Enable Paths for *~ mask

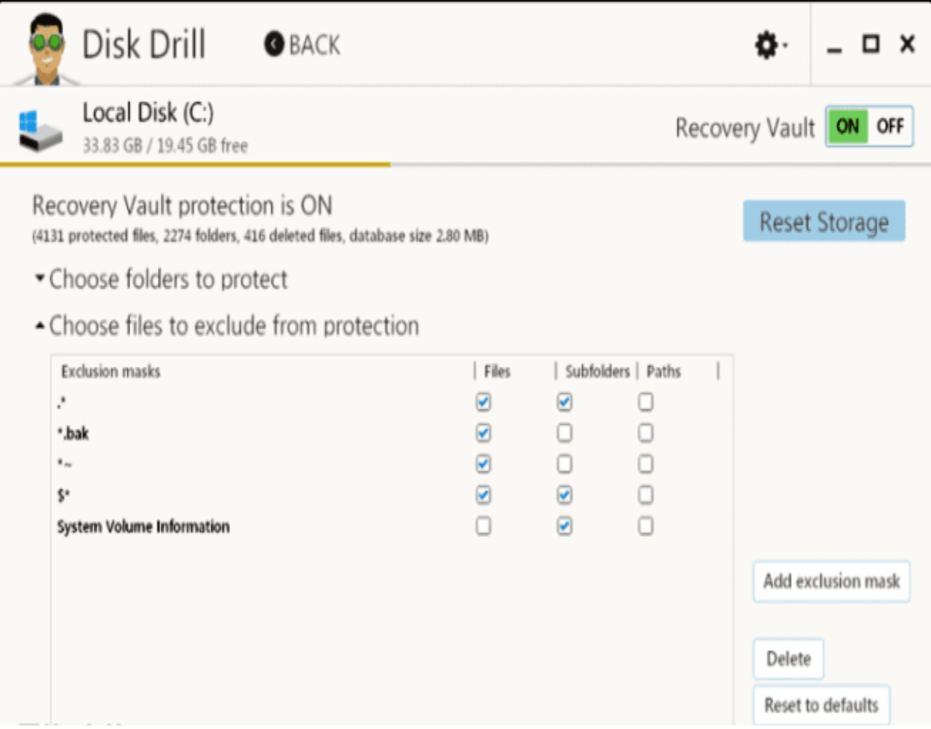[x=646, y=464]
